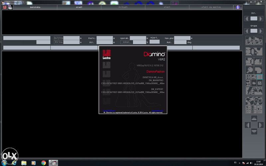Click the marker icon beside the up-arrow marker tool
Screen dimensions: 266x166
click(258, 41)
